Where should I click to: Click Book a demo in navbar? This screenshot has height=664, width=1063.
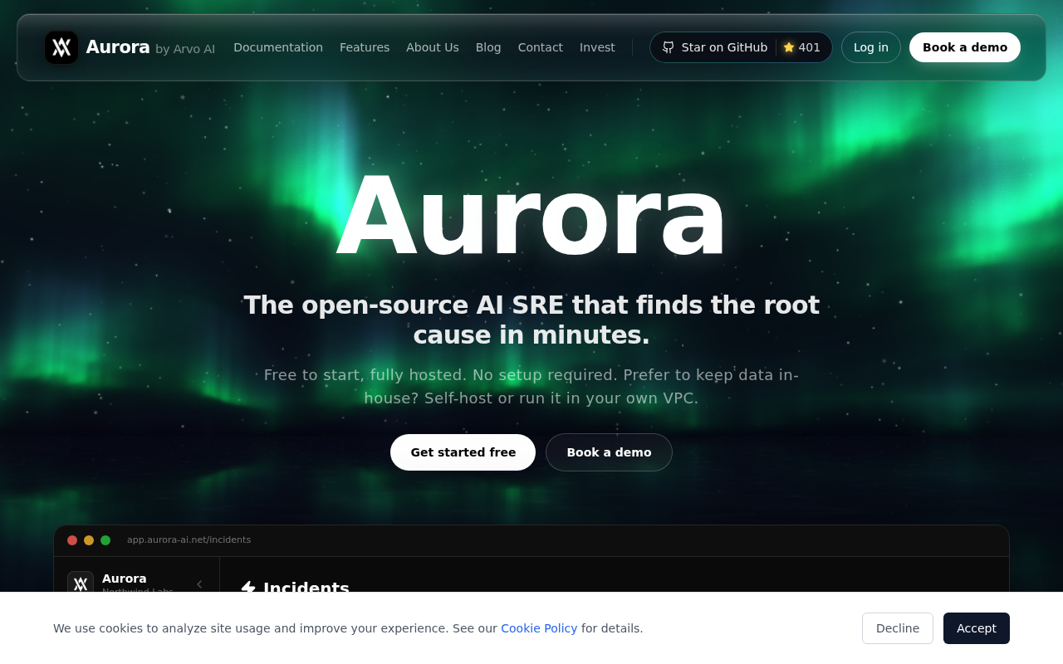coord(965,47)
